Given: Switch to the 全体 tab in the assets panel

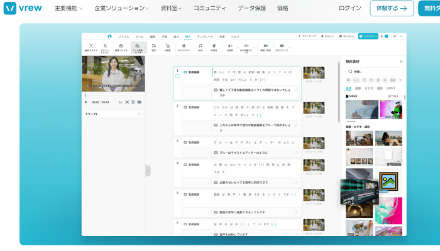Looking at the screenshot, I should point(348,88).
